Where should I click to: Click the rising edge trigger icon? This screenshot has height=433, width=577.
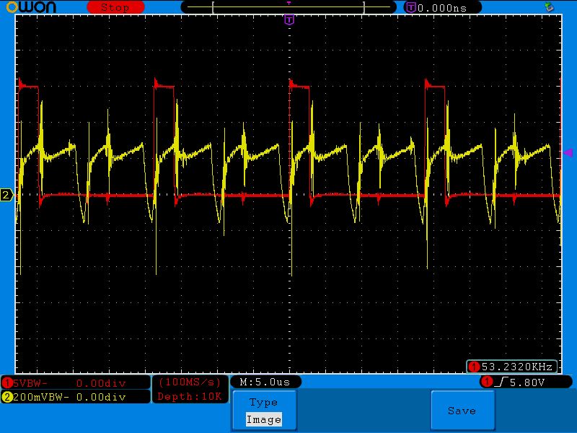click(x=501, y=382)
